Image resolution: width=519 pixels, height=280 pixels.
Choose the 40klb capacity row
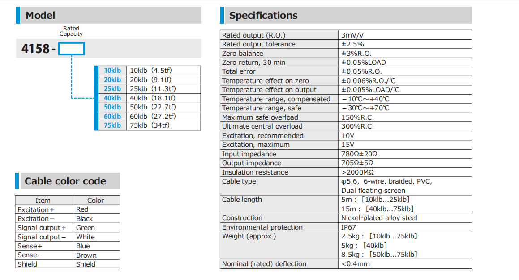(148, 98)
